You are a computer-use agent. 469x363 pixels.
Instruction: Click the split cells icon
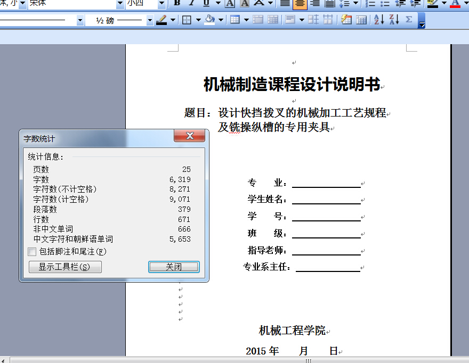pos(273,20)
